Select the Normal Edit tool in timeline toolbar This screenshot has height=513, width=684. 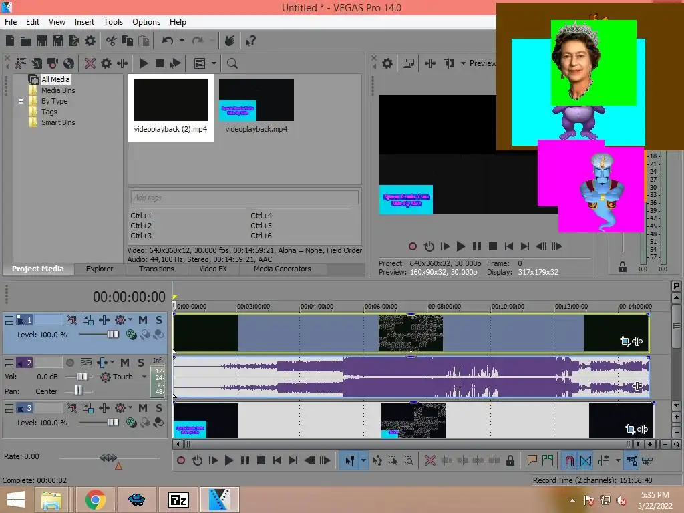click(x=349, y=461)
